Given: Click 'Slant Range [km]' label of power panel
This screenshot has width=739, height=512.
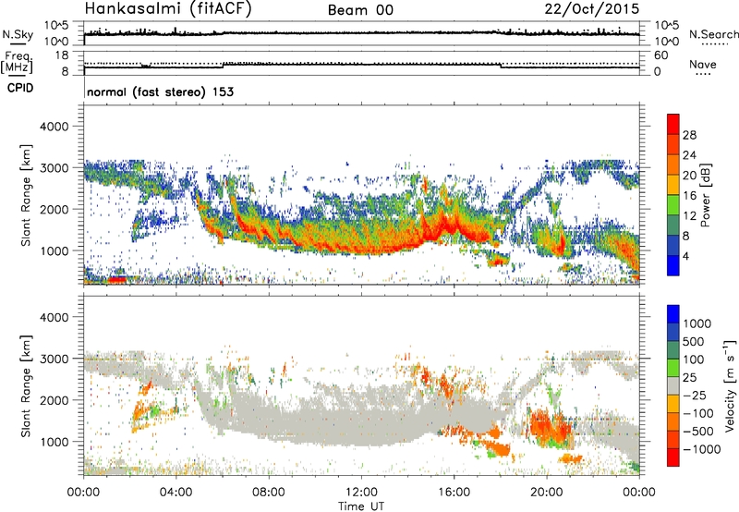Looking at the screenshot, I should (x=26, y=195).
